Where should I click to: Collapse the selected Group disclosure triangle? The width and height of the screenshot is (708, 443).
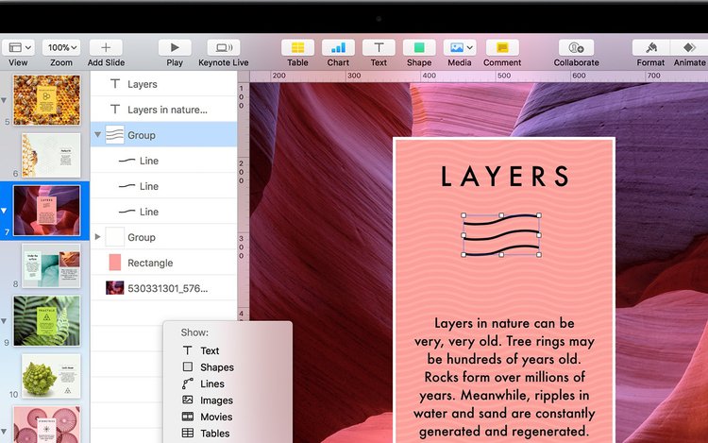97,134
